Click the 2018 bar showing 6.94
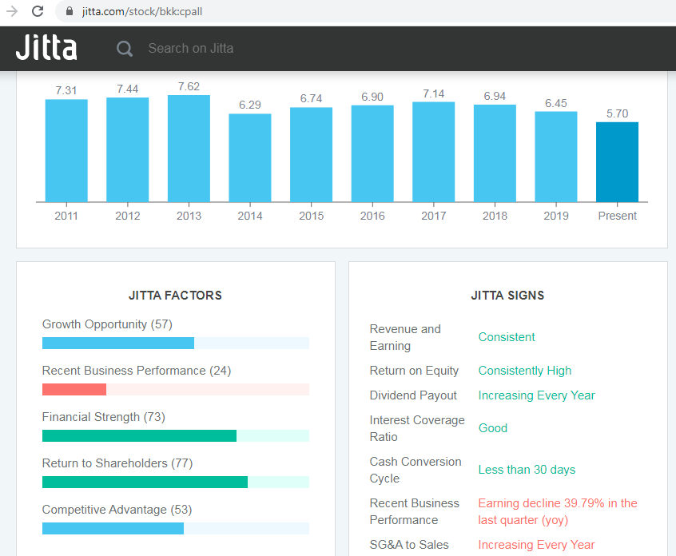 (x=495, y=153)
